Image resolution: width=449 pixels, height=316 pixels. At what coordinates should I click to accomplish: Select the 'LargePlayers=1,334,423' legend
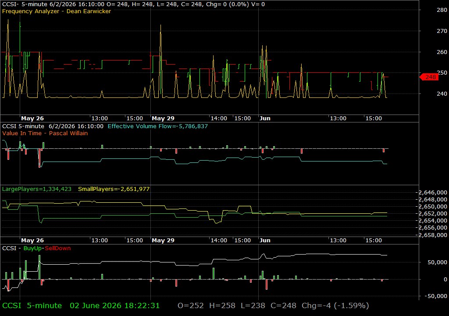(37, 189)
